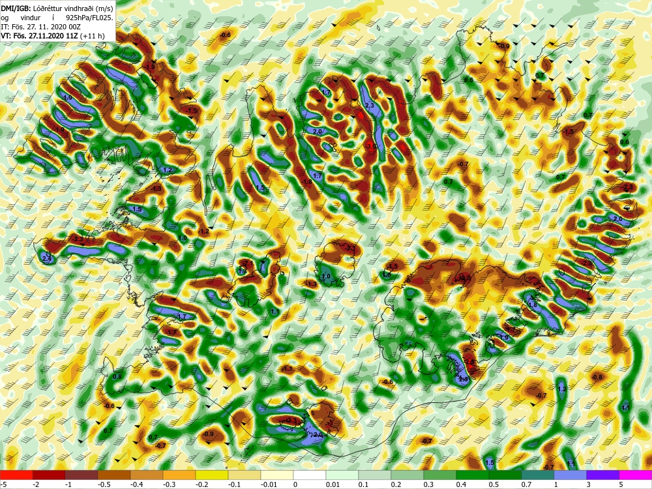The image size is (652, 489).
Task: Click the '0.8' value label on the map
Action: click(117, 377)
